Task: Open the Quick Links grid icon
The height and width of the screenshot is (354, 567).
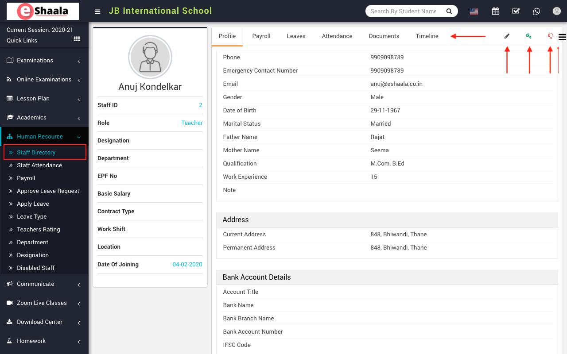Action: 77,39
